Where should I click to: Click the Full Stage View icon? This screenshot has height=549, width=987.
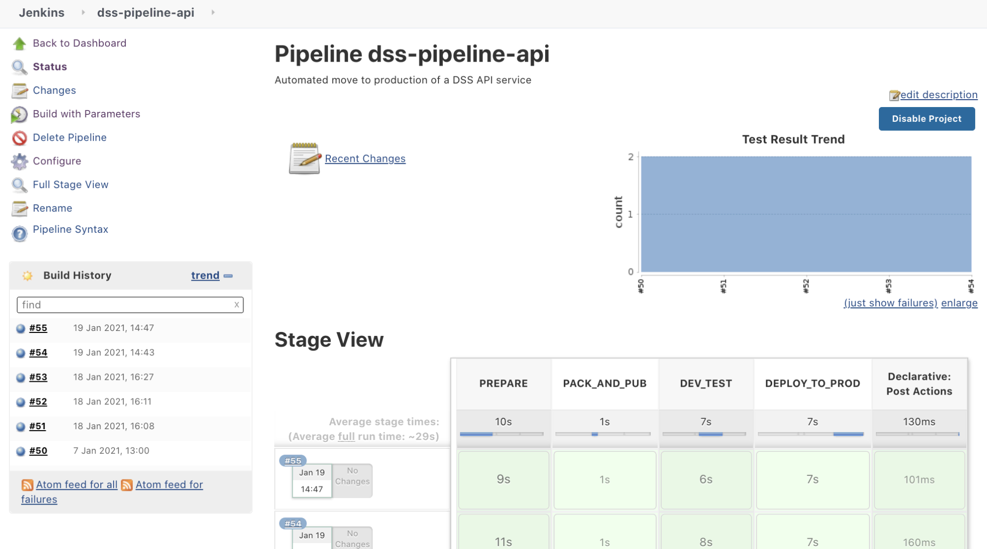coord(20,184)
